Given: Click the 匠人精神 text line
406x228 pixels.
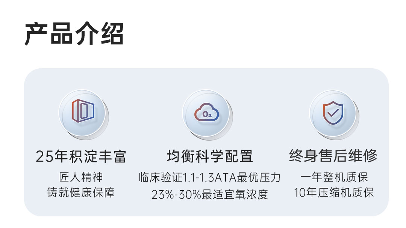Looking at the screenshot, I should click(x=81, y=177).
